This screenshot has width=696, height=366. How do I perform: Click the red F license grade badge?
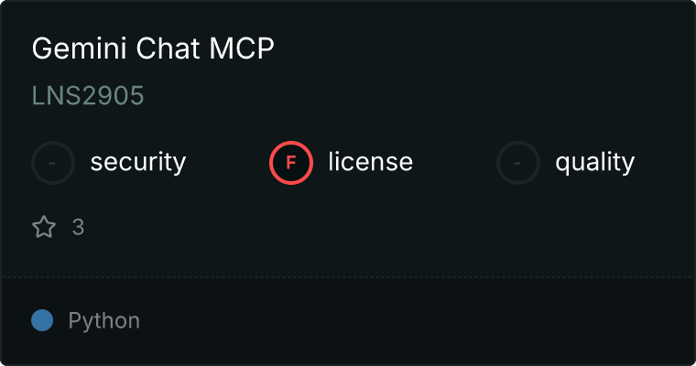[x=291, y=163]
